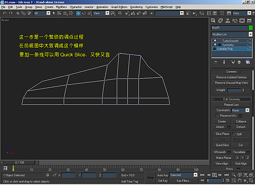Check the Split checkbox
Screen dimensions: 255x185
coord(234,134)
